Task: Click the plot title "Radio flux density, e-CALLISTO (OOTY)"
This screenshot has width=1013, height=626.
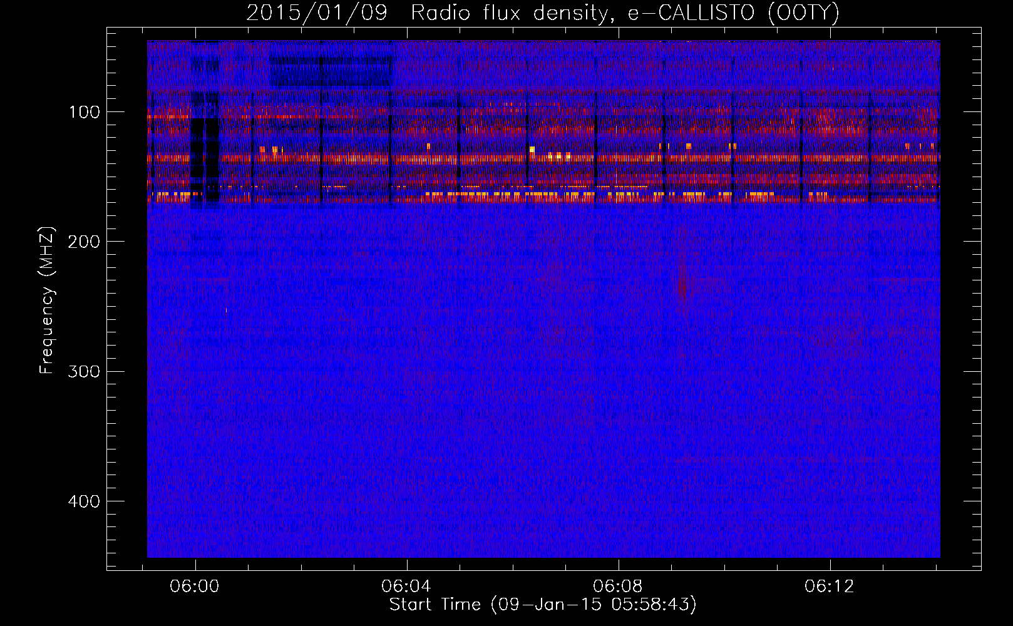Action: 625,13
